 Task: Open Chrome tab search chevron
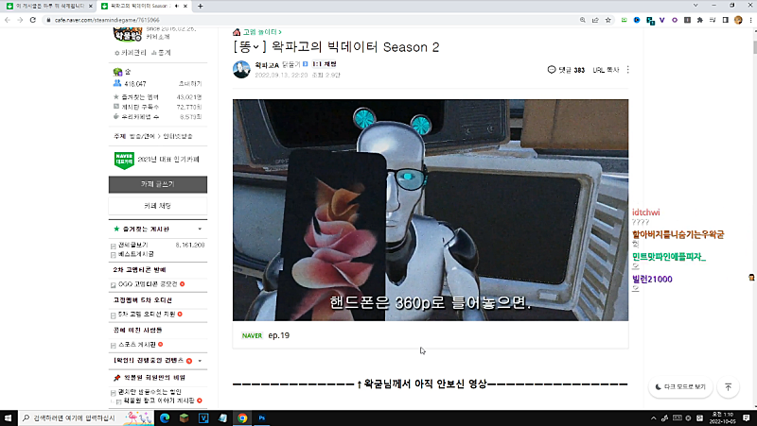click(x=695, y=6)
